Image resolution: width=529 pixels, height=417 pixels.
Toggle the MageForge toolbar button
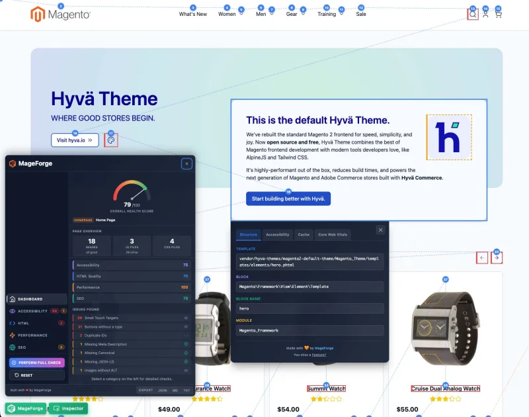(x=26, y=408)
